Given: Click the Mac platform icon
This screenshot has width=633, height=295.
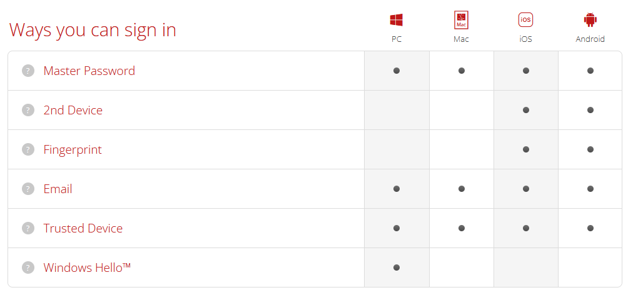Looking at the screenshot, I should coord(461,20).
